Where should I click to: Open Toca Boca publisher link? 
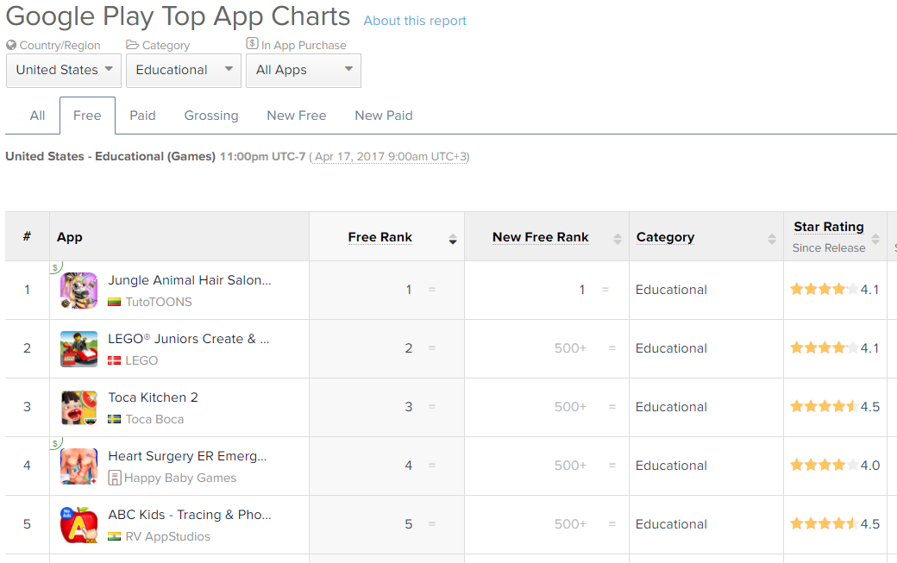coord(155,419)
